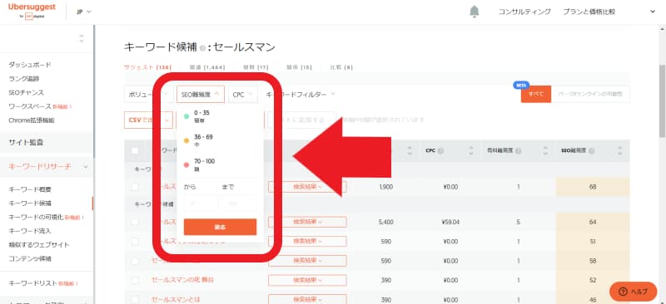Open キーワード流入 in the sidebar

(x=30, y=231)
